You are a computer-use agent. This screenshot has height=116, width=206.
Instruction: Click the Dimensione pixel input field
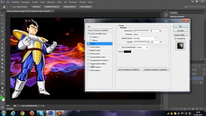[155, 31]
